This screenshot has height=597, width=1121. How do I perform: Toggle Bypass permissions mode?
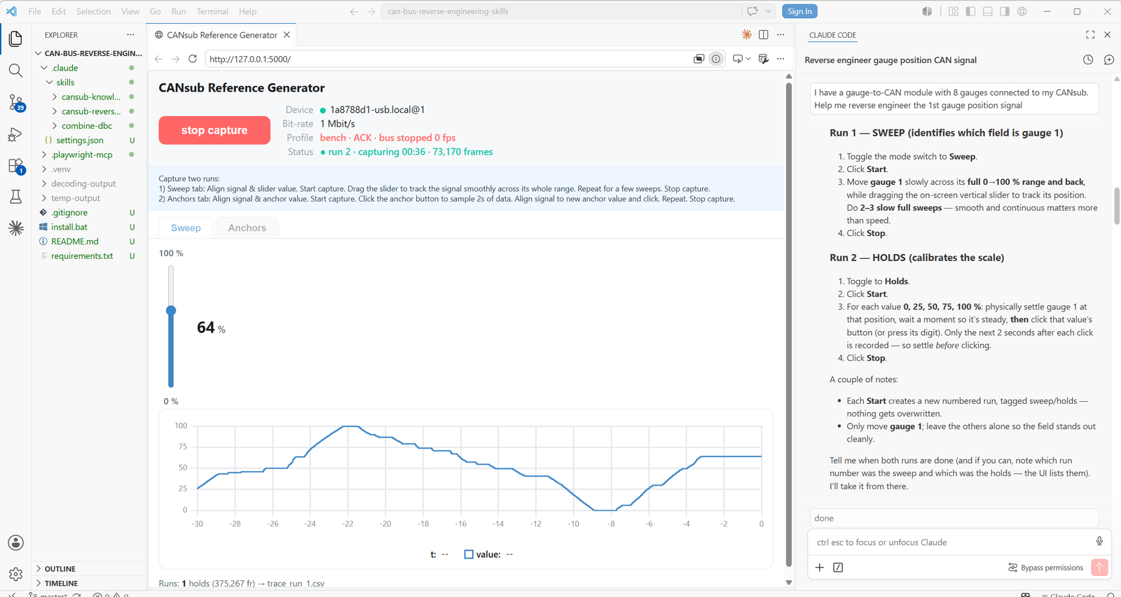[x=1045, y=568]
